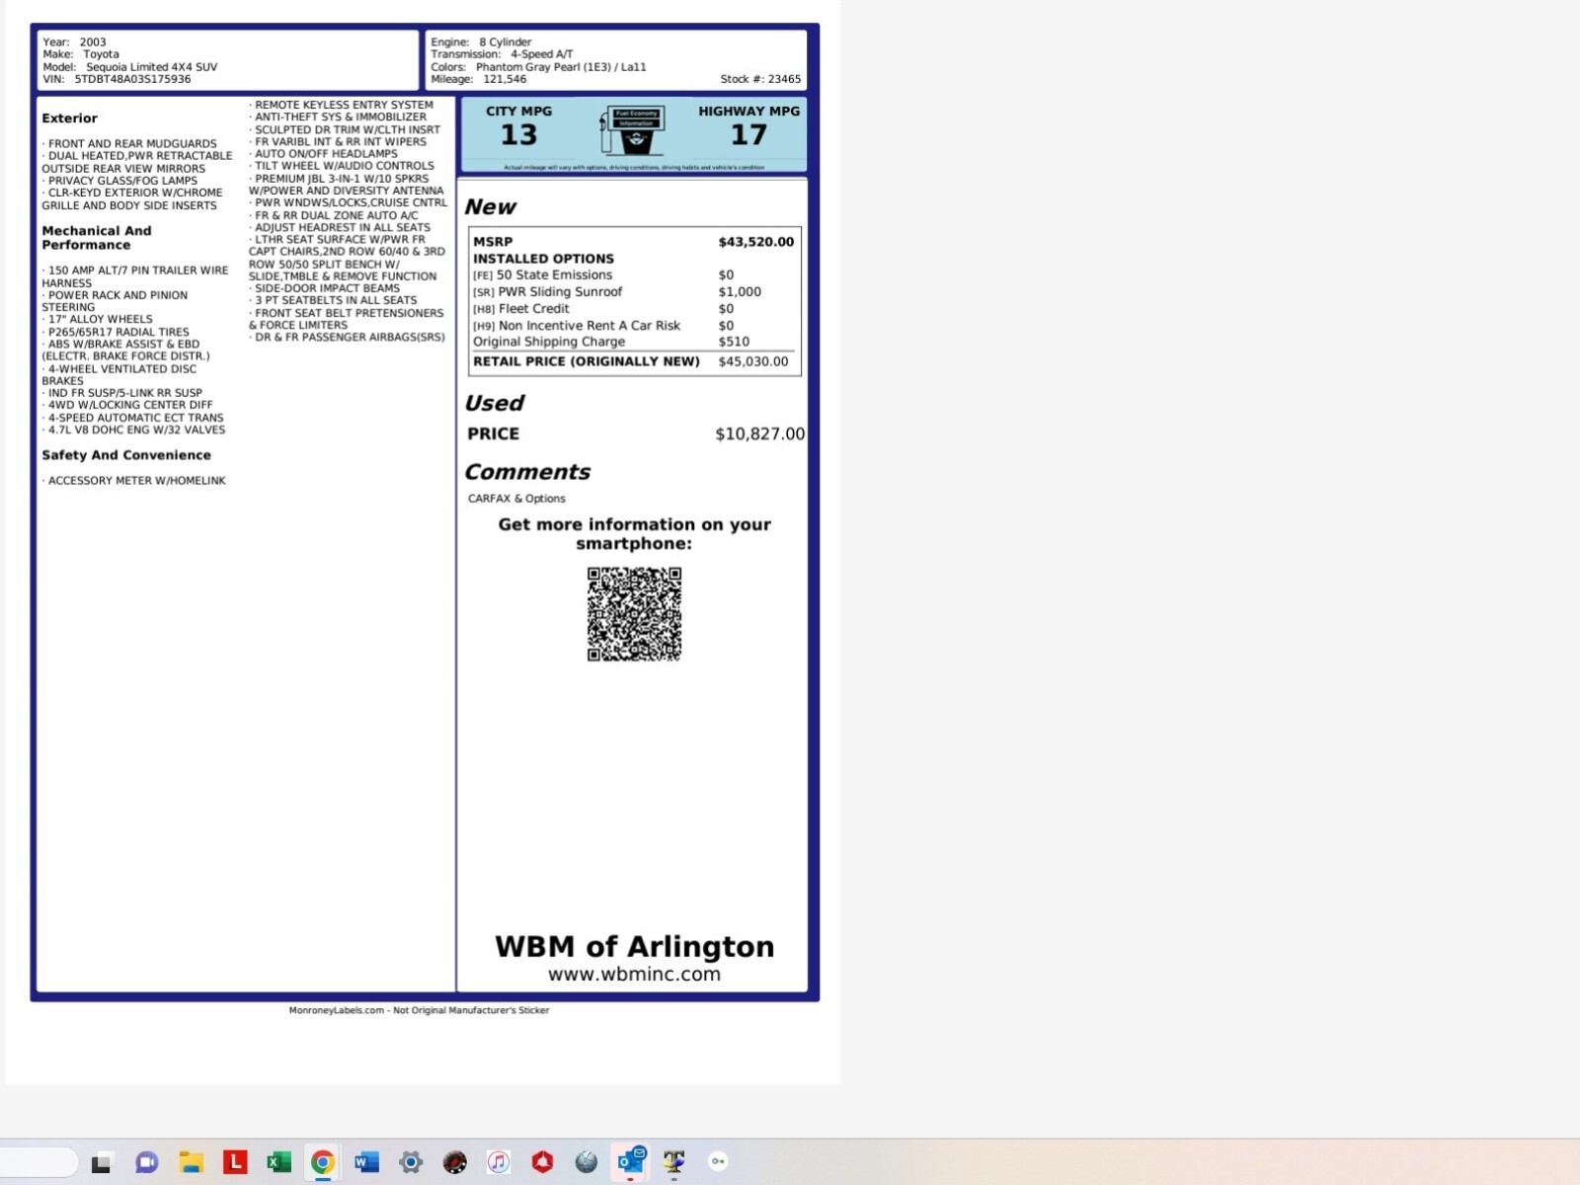Open Settings gear in the taskbar
The width and height of the screenshot is (1580, 1185).
pos(411,1162)
